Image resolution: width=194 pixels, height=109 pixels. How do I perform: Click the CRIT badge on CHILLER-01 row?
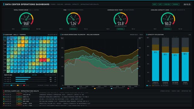(19, 95)
